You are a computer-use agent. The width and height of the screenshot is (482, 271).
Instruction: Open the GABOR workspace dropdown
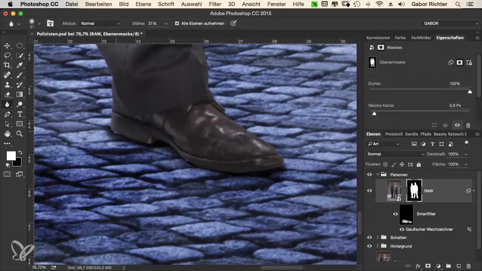coord(450,23)
